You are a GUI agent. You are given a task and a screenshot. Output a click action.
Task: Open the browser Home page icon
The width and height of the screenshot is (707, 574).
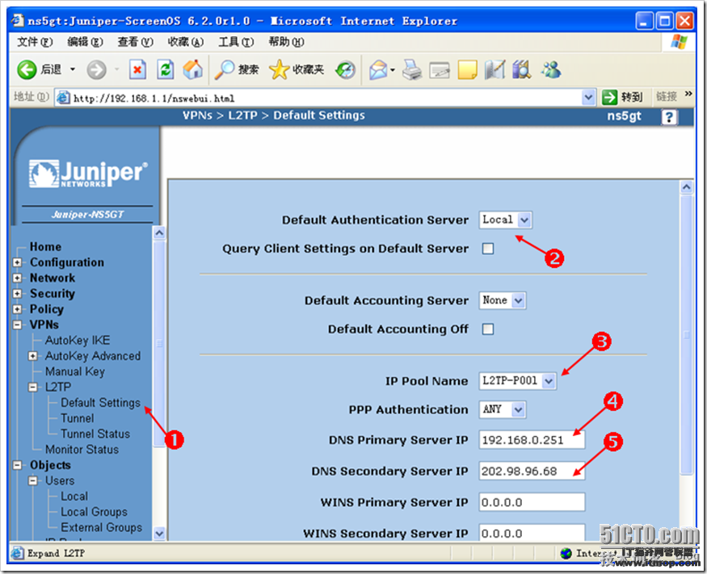193,70
